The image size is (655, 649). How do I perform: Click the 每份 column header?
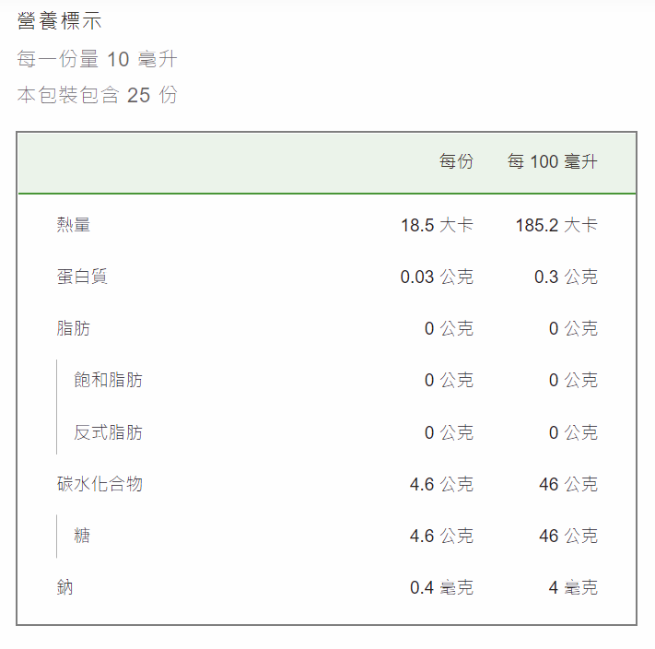tap(456, 161)
